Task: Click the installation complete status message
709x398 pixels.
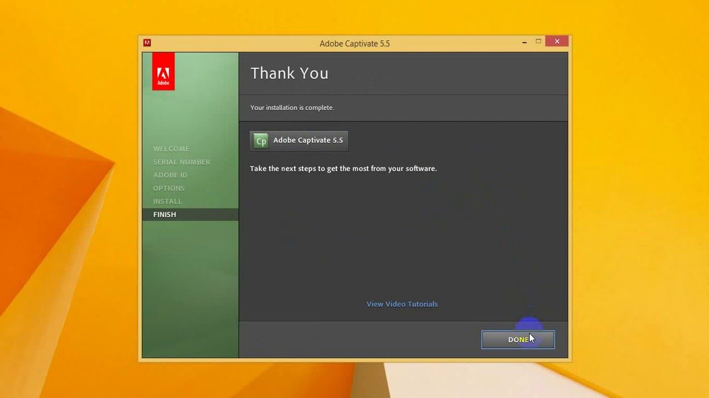Action: coord(292,107)
